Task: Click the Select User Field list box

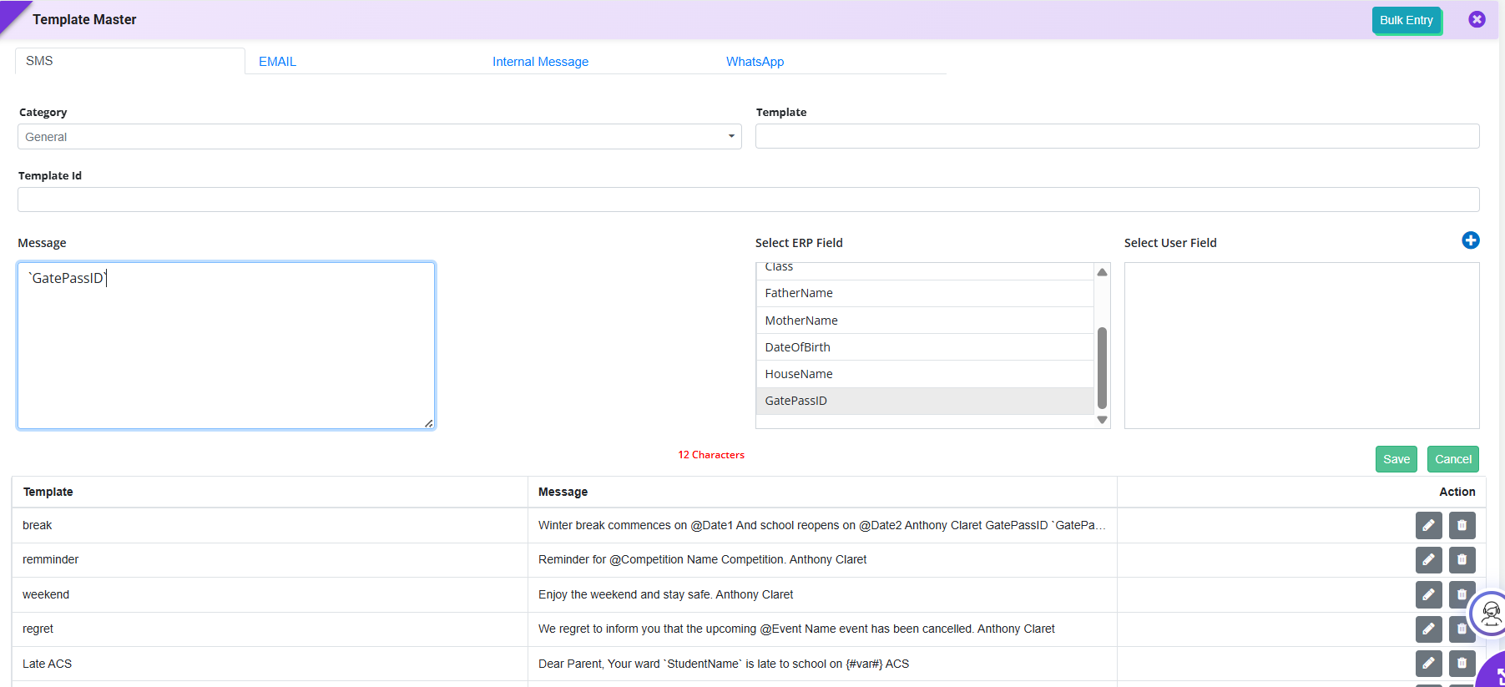Action: pyautogui.click(x=1301, y=346)
